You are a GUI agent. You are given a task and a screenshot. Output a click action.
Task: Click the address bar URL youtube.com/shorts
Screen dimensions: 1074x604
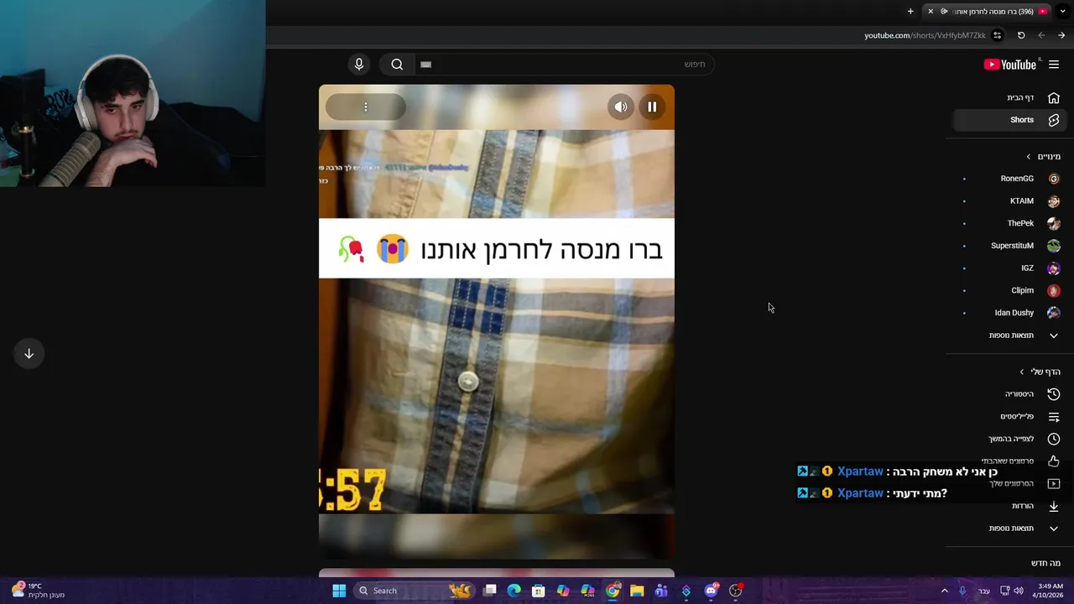click(925, 35)
